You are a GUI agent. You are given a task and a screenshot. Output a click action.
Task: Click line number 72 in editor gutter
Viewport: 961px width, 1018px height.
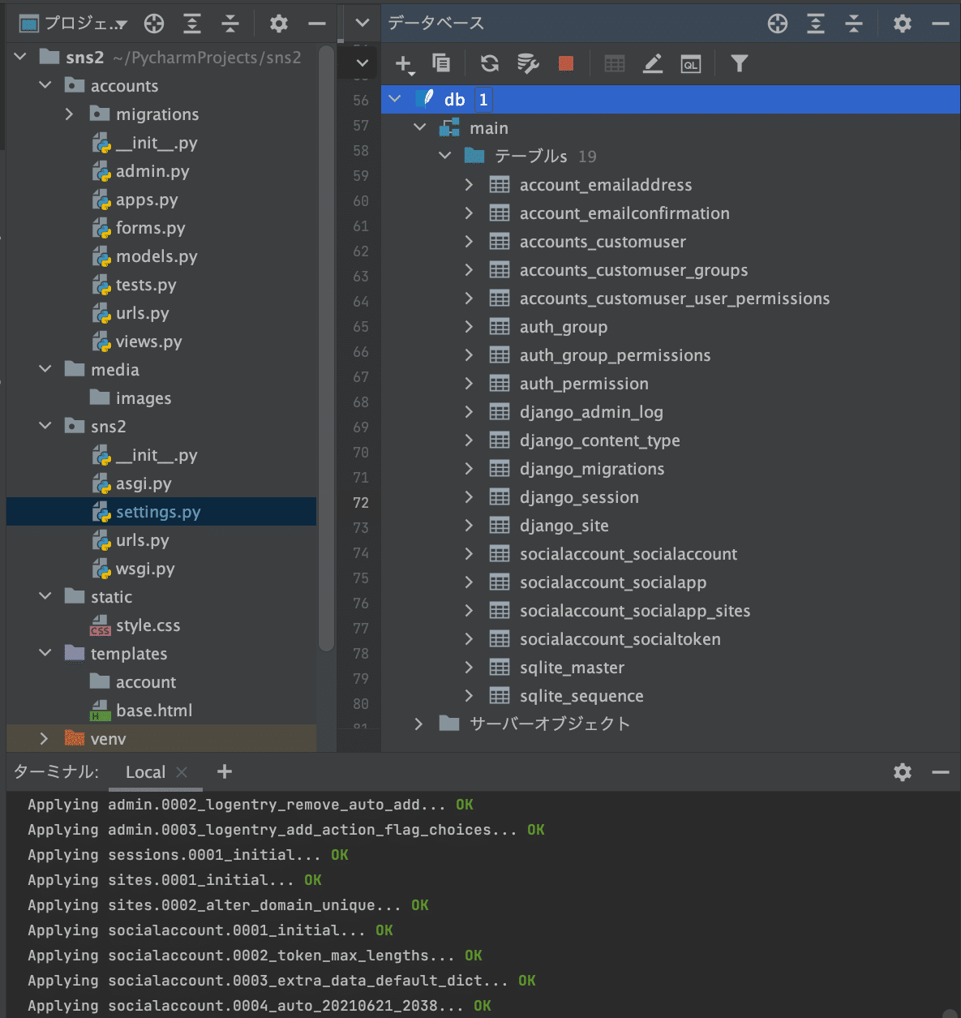coord(361,503)
